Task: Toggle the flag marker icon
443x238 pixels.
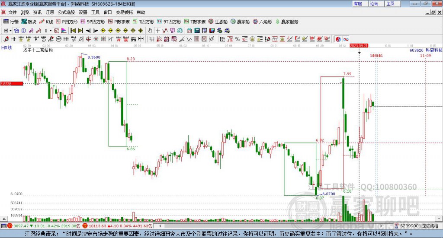Action: [x=64, y=31]
